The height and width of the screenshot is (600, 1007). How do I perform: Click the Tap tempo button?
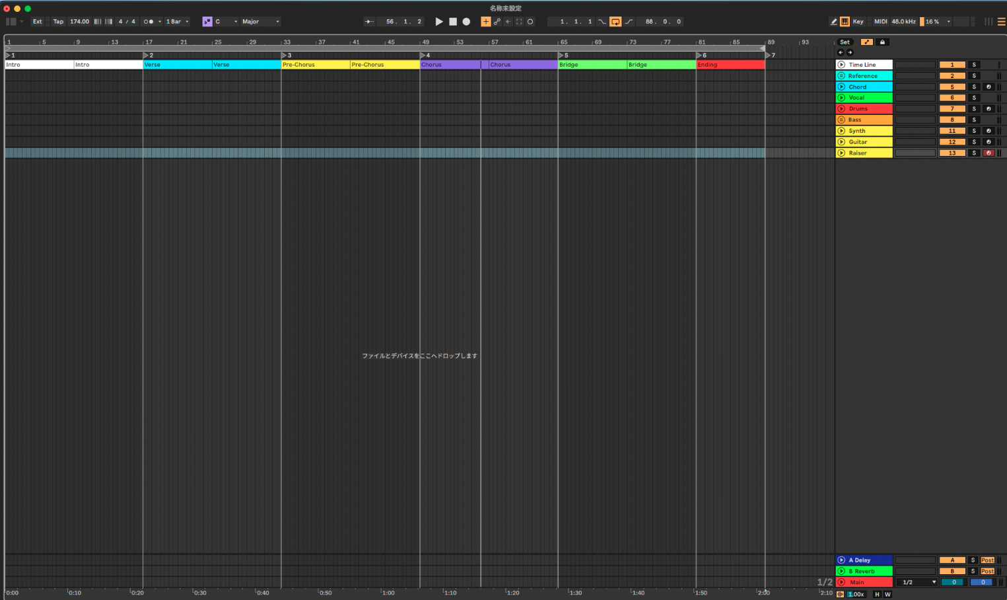click(x=58, y=22)
